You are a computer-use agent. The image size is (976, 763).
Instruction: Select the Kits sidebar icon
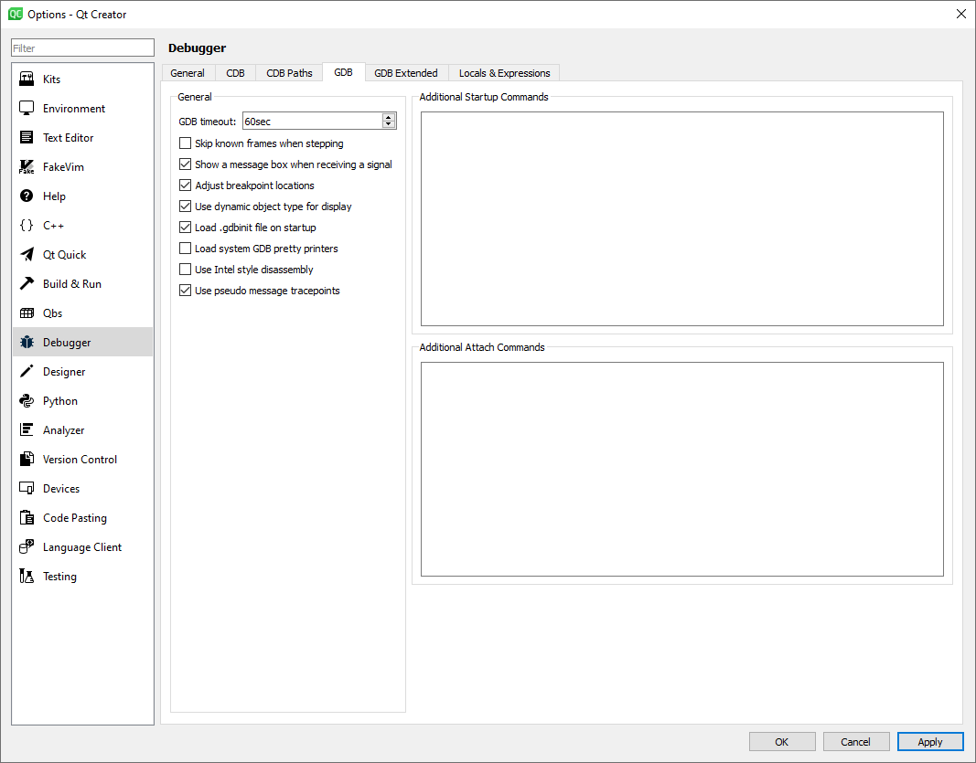26,79
